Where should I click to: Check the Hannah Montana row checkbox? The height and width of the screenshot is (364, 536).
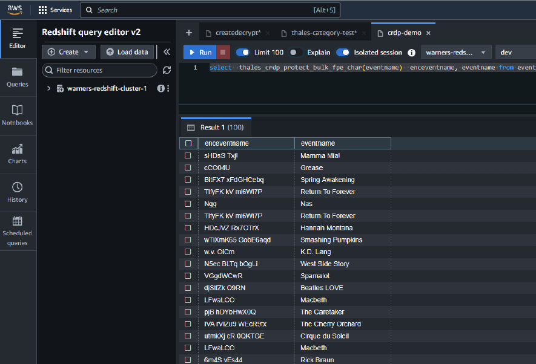click(x=188, y=227)
